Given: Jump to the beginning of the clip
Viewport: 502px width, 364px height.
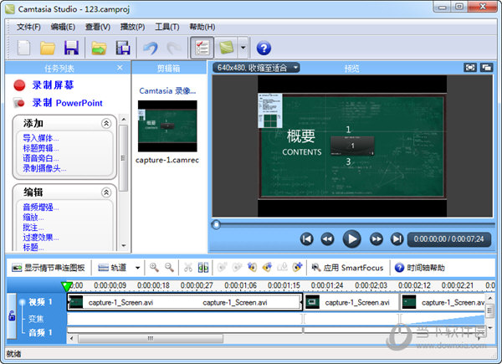Looking at the screenshot, I should tap(306, 239).
